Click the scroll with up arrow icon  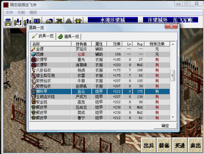27,22
